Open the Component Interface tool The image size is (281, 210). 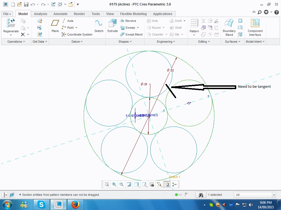(255, 28)
